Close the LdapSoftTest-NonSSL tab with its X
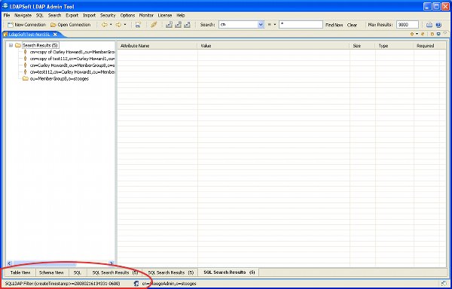This screenshot has height=289, width=452. 55,35
